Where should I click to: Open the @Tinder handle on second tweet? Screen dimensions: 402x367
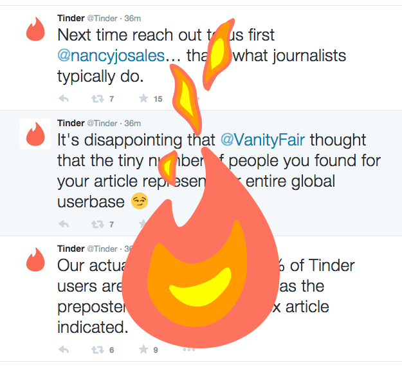pos(102,123)
